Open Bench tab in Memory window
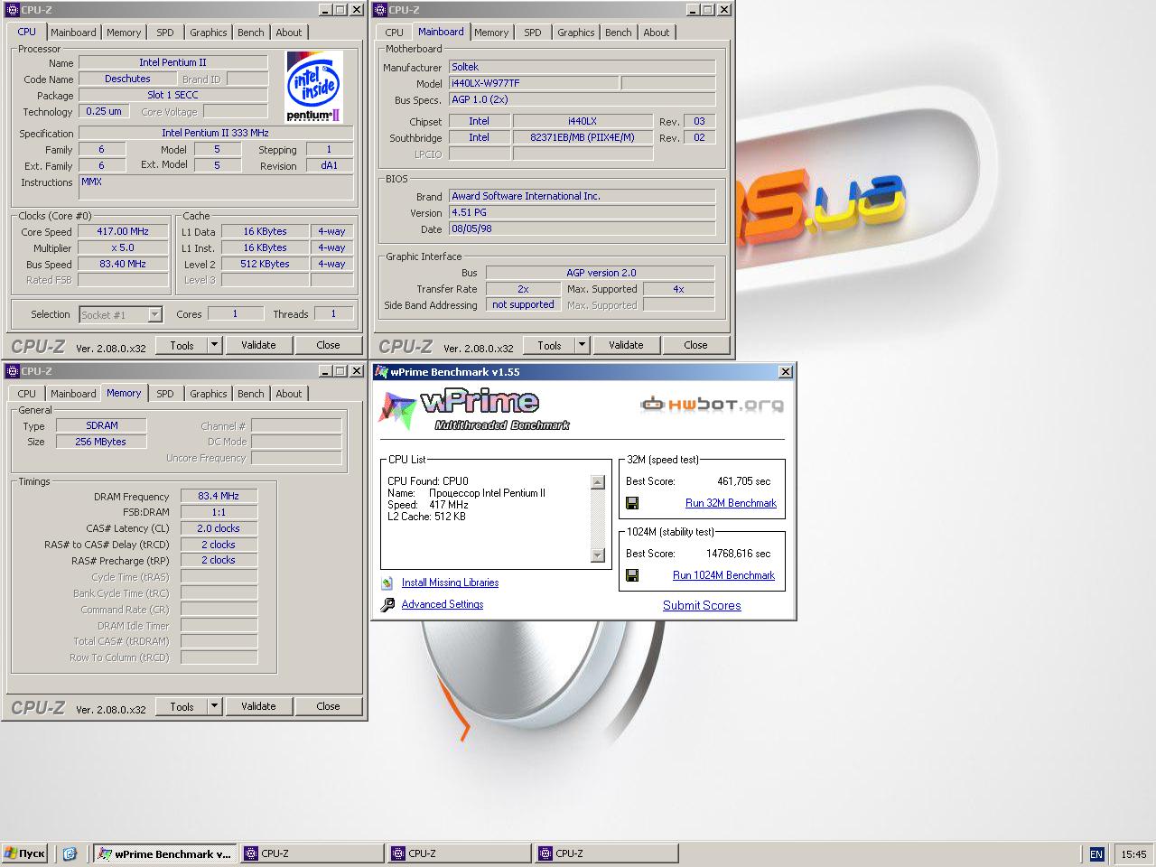This screenshot has width=1156, height=867. point(251,394)
